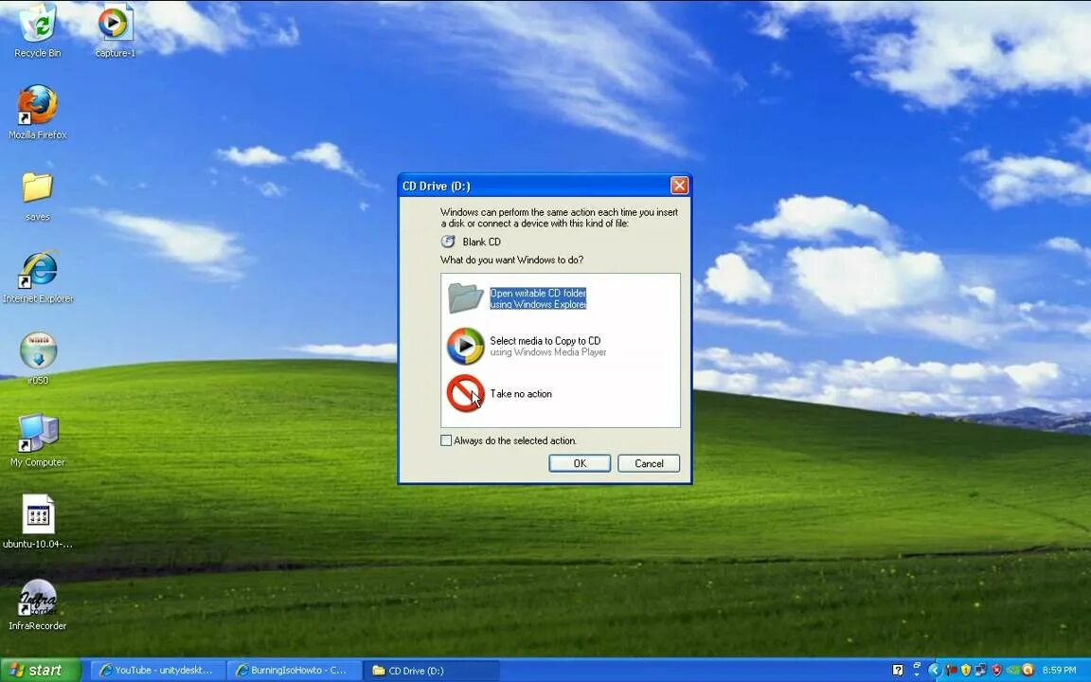Switch to the CD Drive (D:) taskbar button
Screen dimensions: 1091x682
pyautogui.click(x=432, y=671)
